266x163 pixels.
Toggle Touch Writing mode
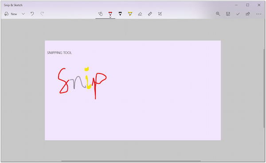101,14
